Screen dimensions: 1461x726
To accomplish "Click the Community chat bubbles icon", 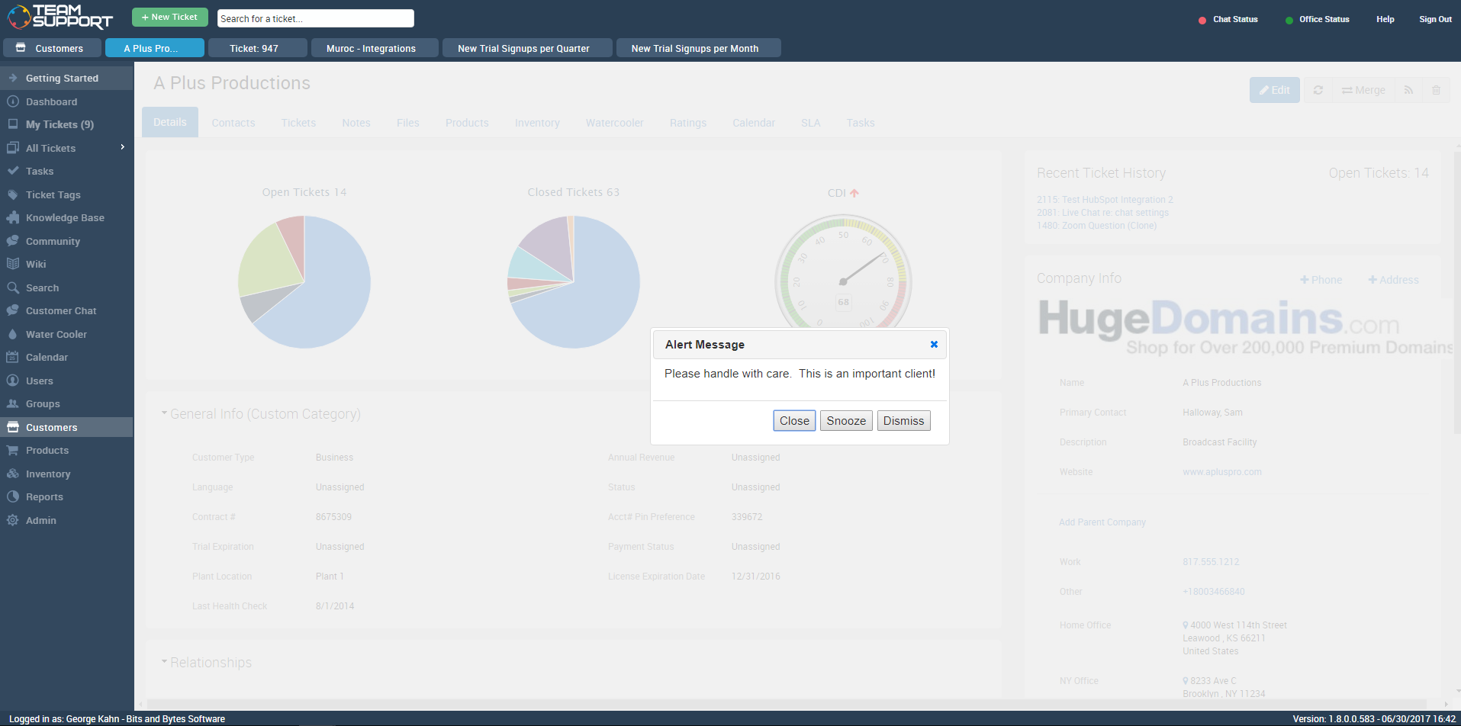I will [x=13, y=241].
